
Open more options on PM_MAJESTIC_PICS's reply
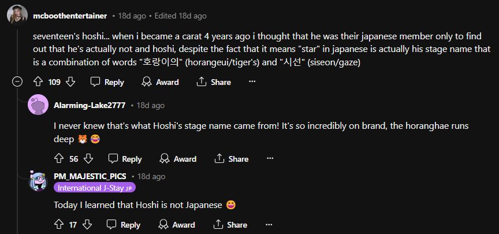point(269,224)
